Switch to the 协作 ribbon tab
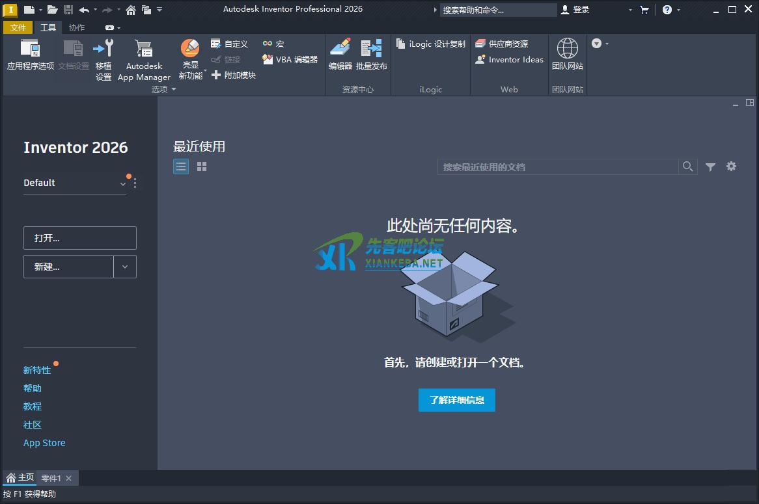759x504 pixels. pyautogui.click(x=77, y=28)
